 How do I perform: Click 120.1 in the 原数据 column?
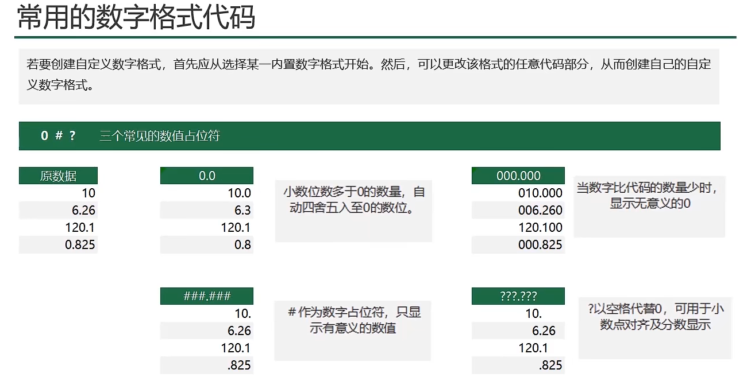[58, 228]
